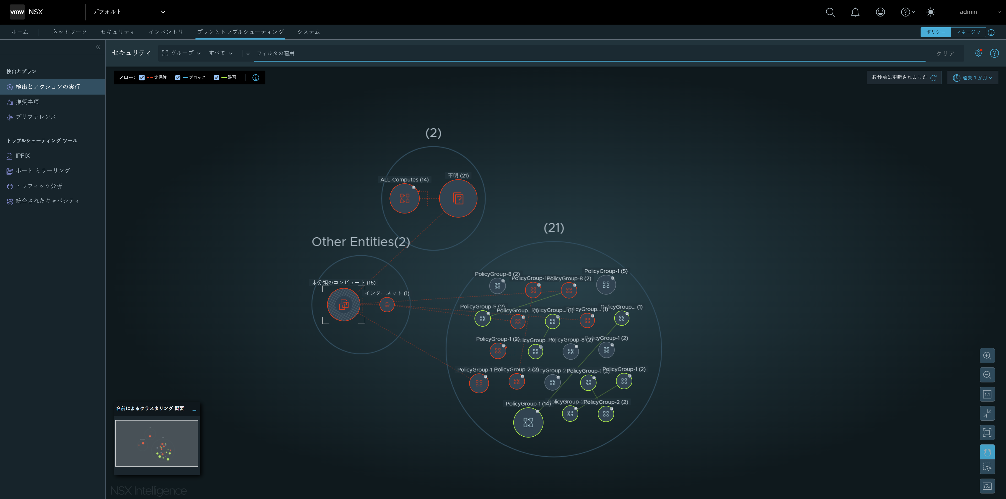Open the セキュリティ tab
Image resolution: width=1006 pixels, height=499 pixels.
click(x=118, y=32)
